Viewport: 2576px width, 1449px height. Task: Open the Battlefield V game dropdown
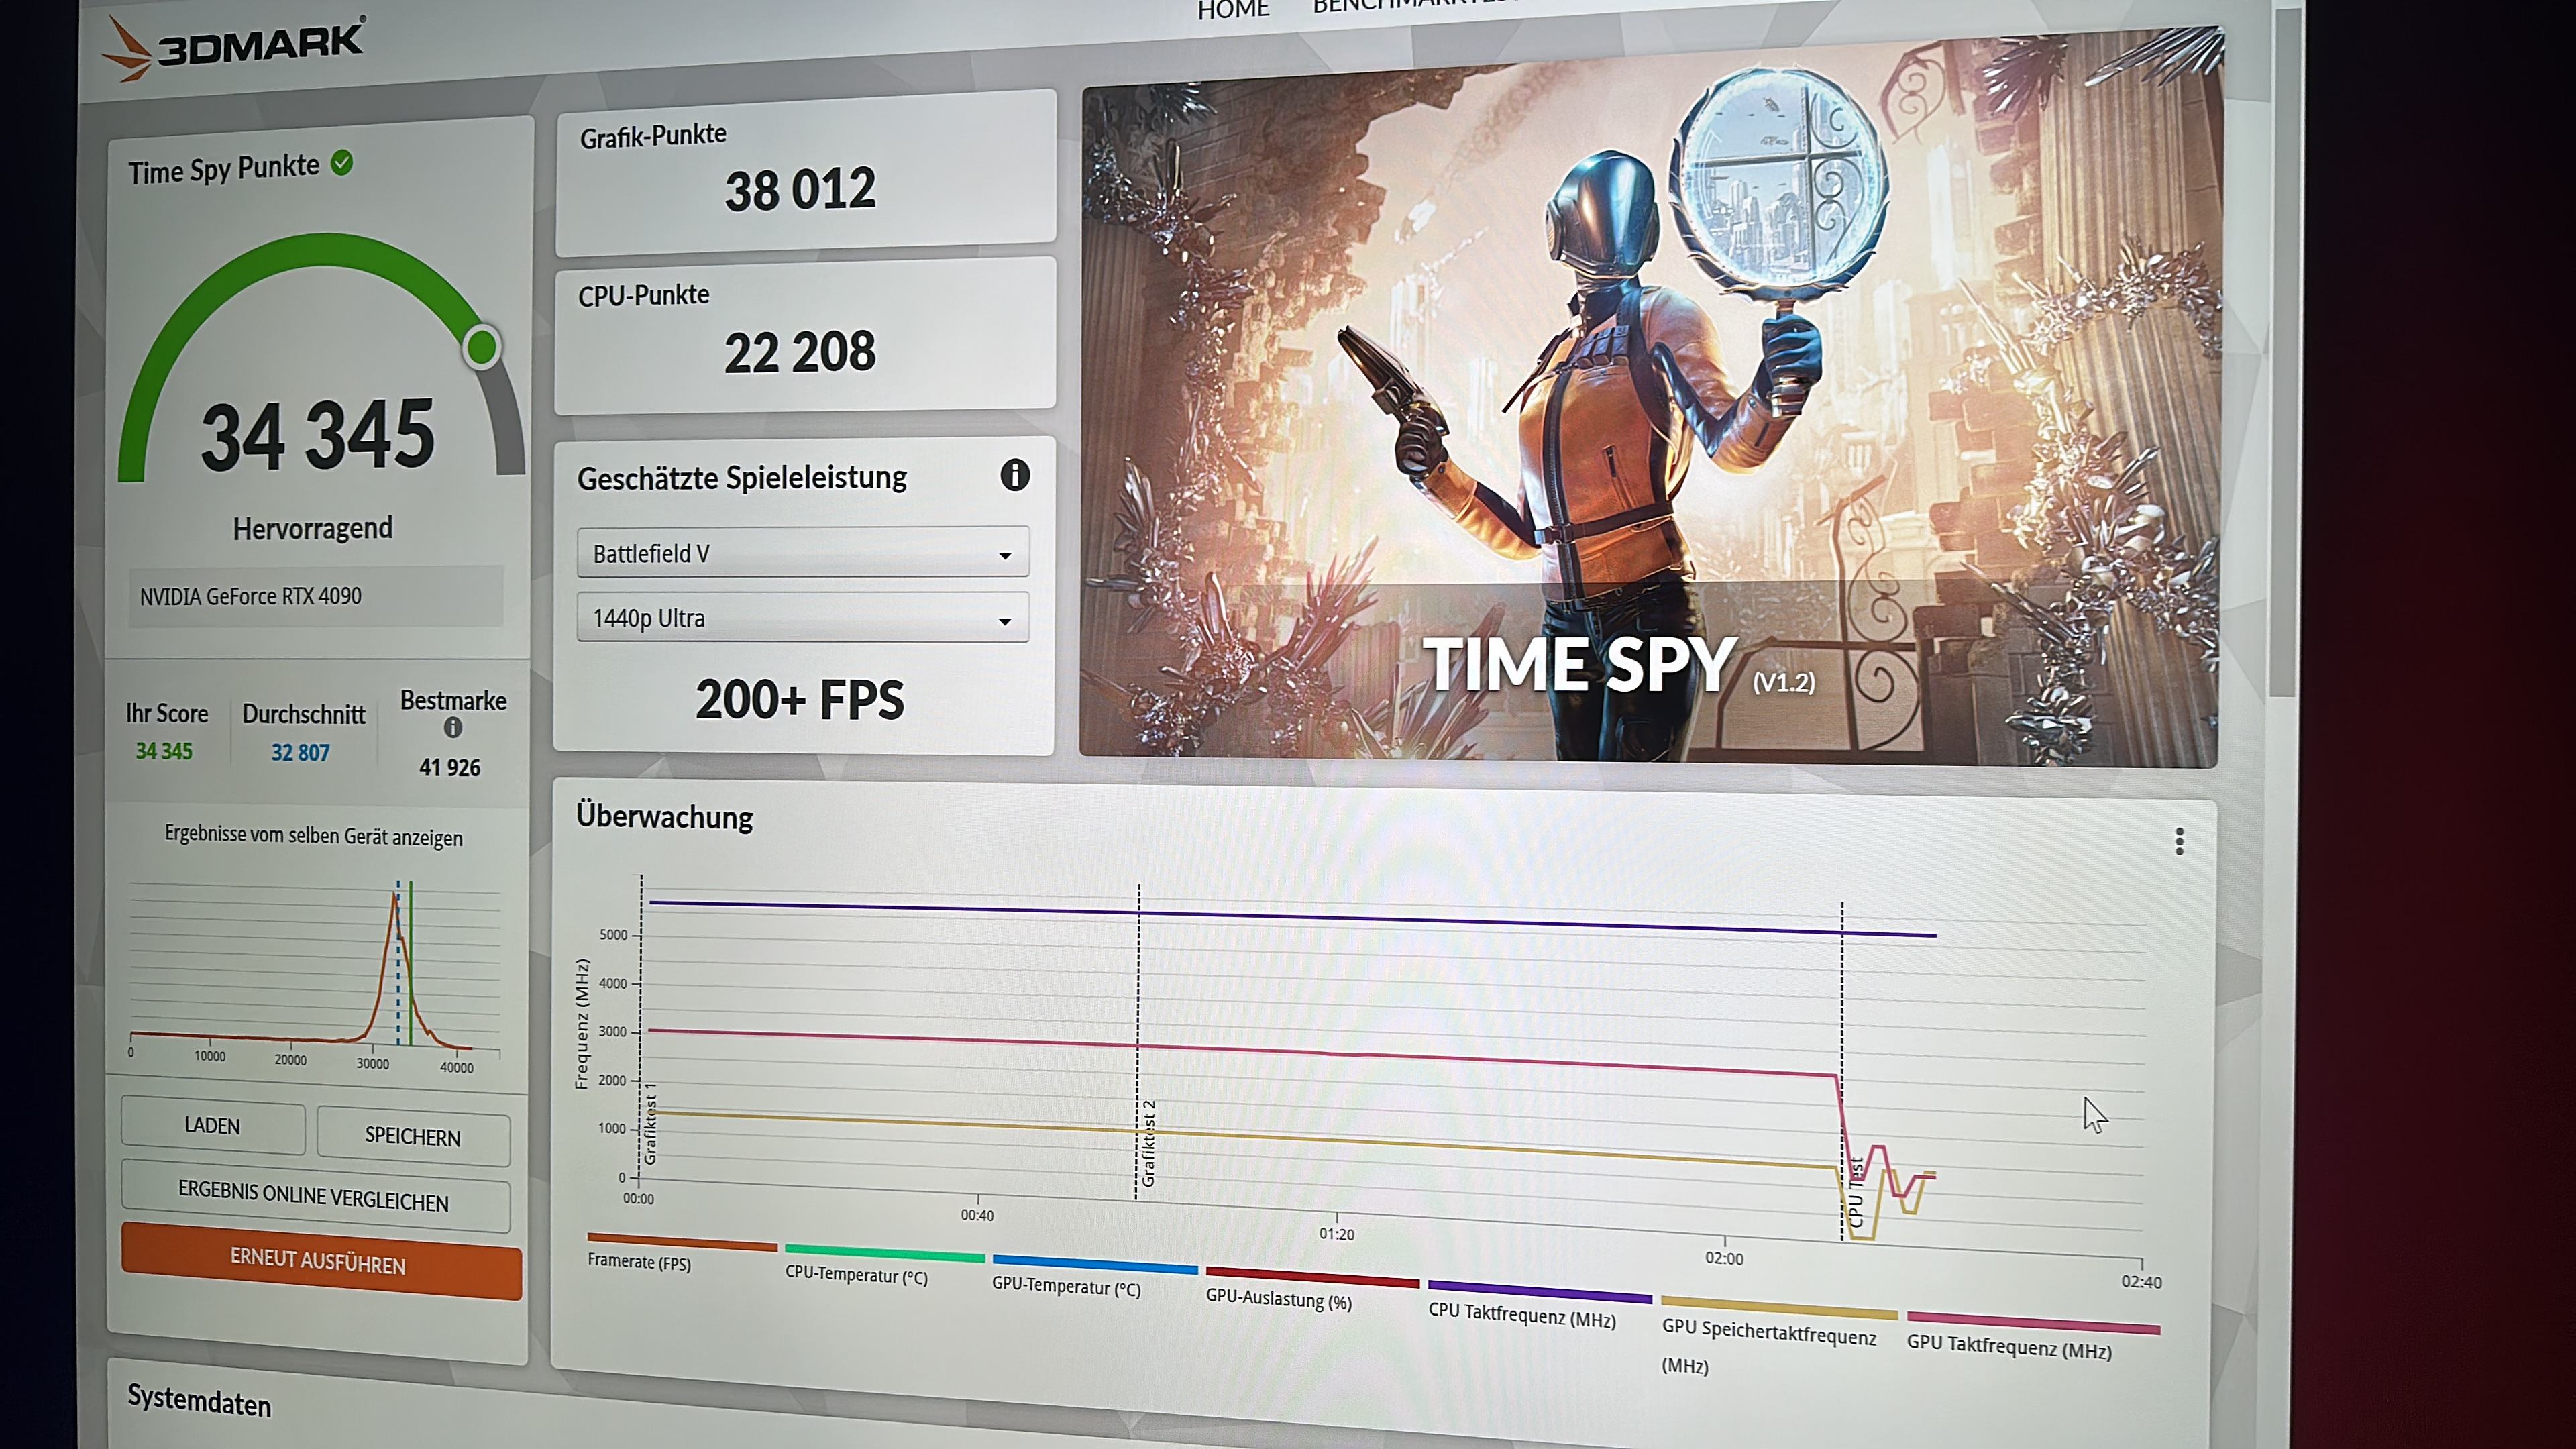click(803, 553)
